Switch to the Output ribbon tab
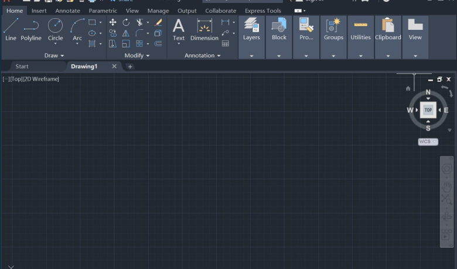Viewport: 457px width, 269px height. click(x=187, y=11)
